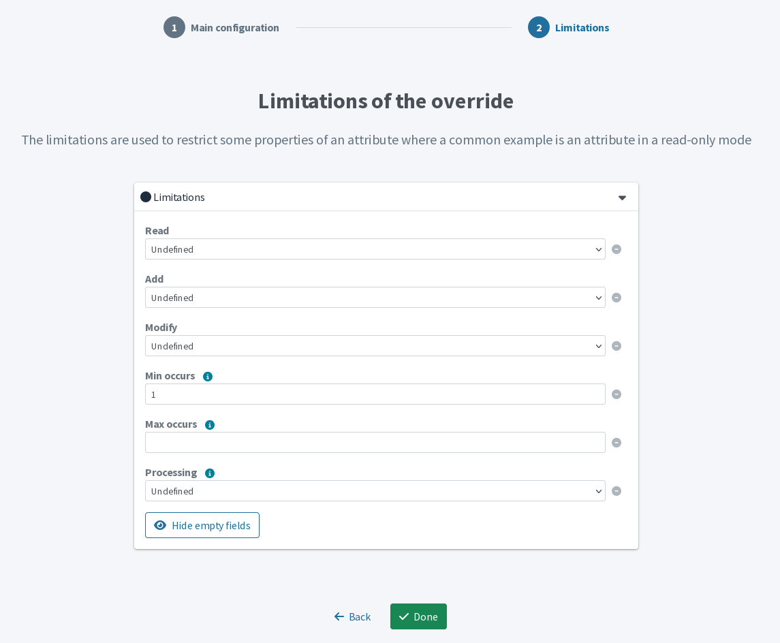The width and height of the screenshot is (780, 643).
Task: Open the Add dropdown menu
Action: coord(375,298)
